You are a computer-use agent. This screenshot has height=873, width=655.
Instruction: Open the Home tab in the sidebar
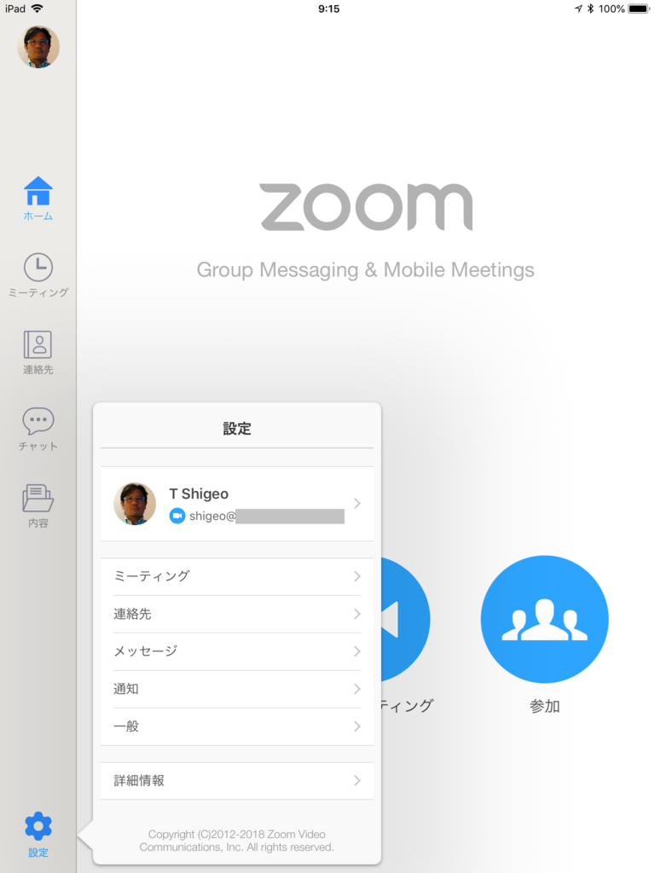(38, 199)
